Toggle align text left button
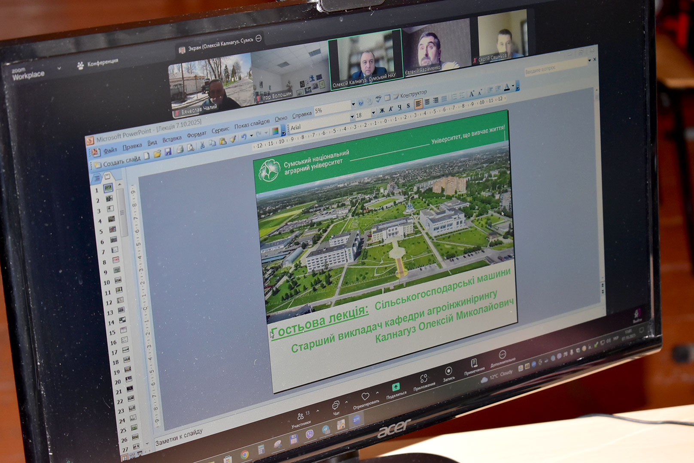The image size is (694, 463). [x=418, y=104]
